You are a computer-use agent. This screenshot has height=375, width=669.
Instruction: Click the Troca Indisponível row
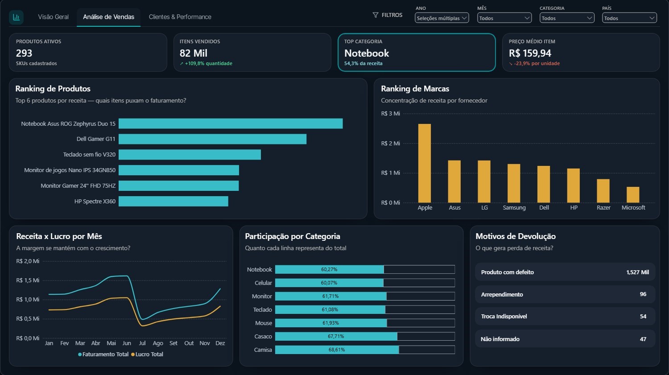(565, 316)
